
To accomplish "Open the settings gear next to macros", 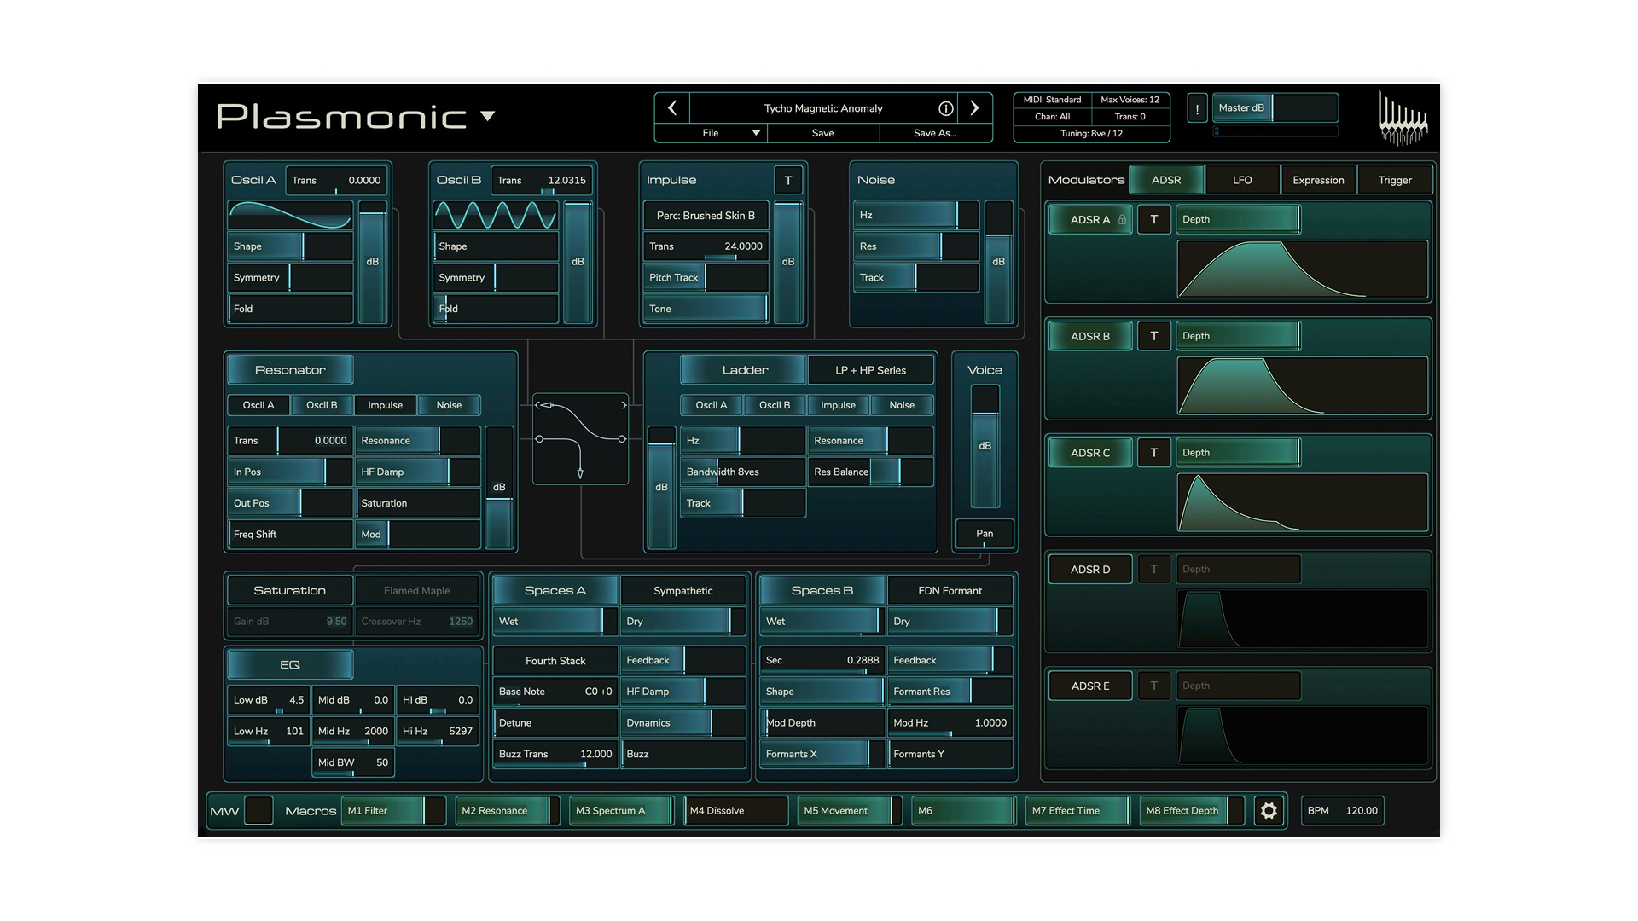I will point(1269,811).
